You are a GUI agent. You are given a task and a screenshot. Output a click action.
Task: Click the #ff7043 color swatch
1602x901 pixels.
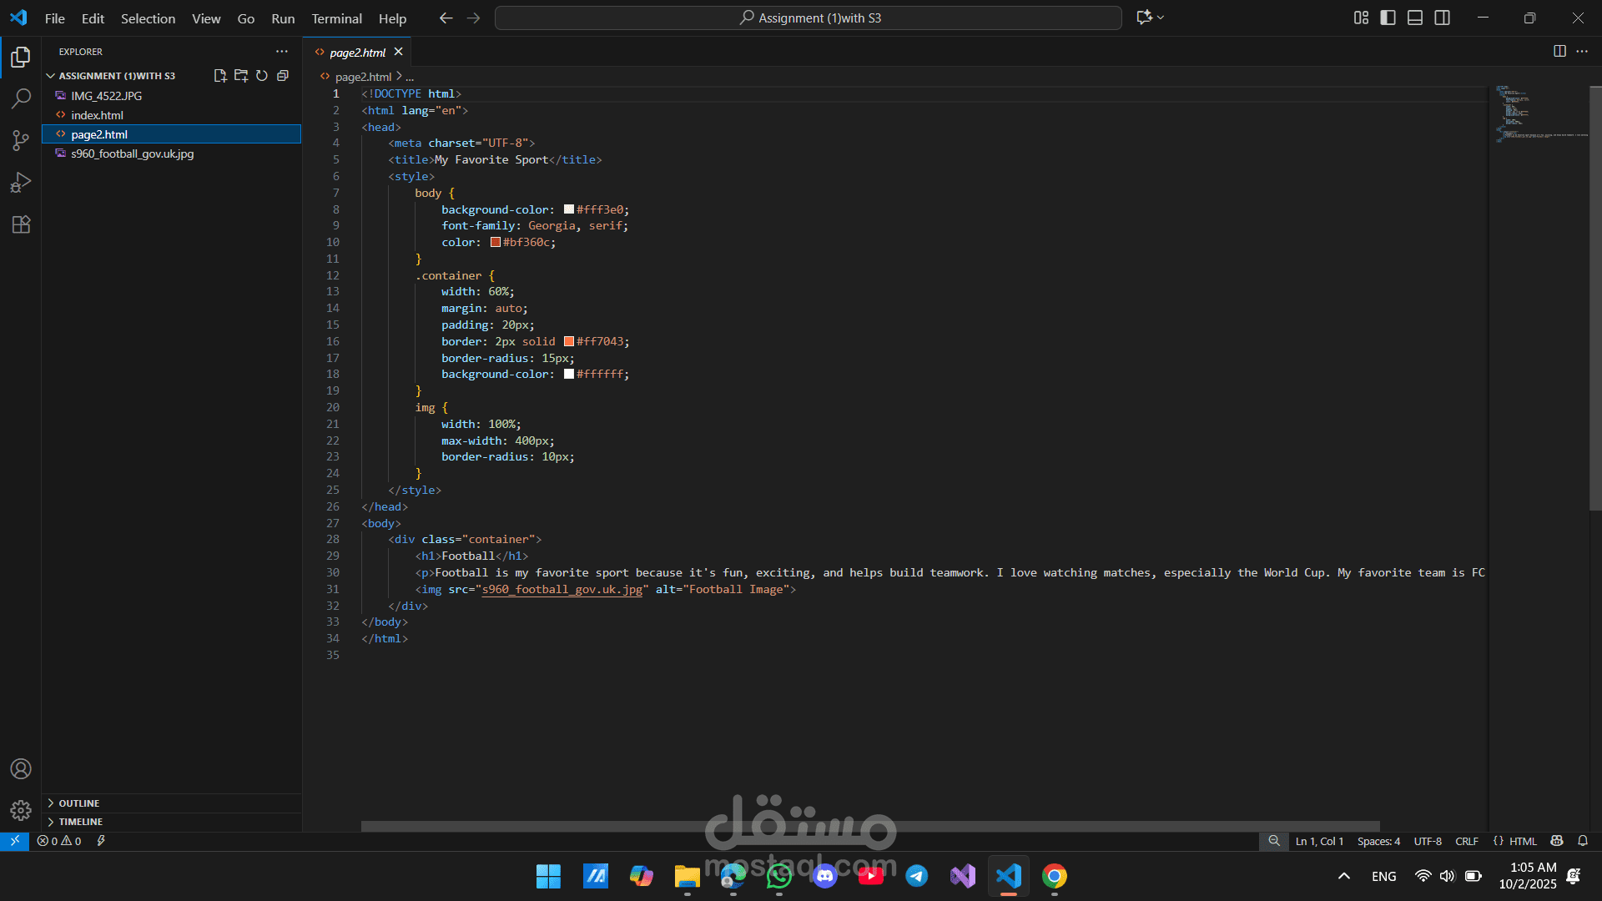[x=568, y=341]
